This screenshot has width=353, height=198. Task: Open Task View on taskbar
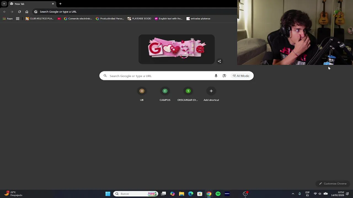[164, 194]
